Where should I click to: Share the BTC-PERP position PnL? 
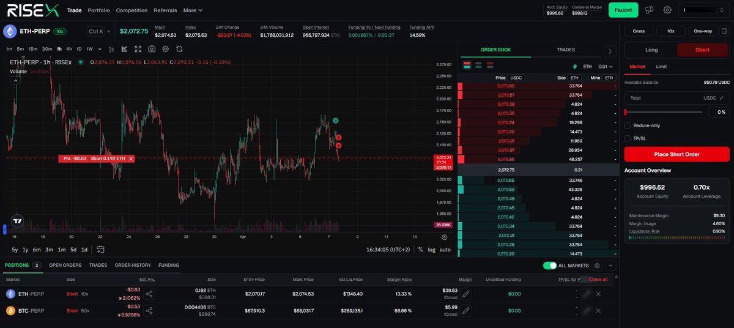pyautogui.click(x=149, y=311)
